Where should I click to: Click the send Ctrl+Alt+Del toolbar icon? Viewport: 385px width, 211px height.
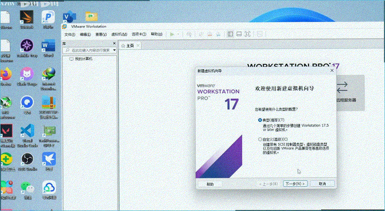tap(189, 34)
